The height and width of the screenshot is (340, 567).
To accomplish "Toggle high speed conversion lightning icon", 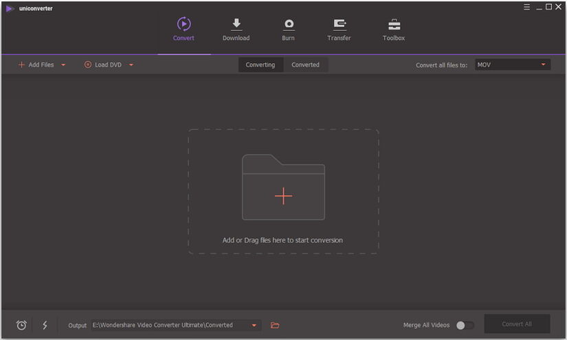I will 45,325.
